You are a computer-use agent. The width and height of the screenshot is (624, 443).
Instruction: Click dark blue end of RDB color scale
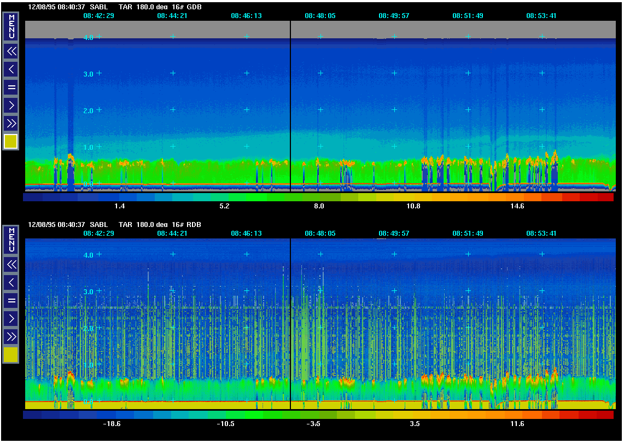[x=32, y=415]
